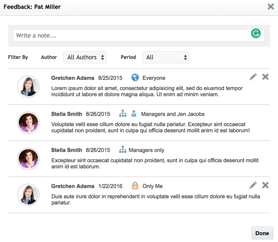Click Stella Smith avatar on Managers only note
This screenshot has width=278, height=242.
(28, 159)
